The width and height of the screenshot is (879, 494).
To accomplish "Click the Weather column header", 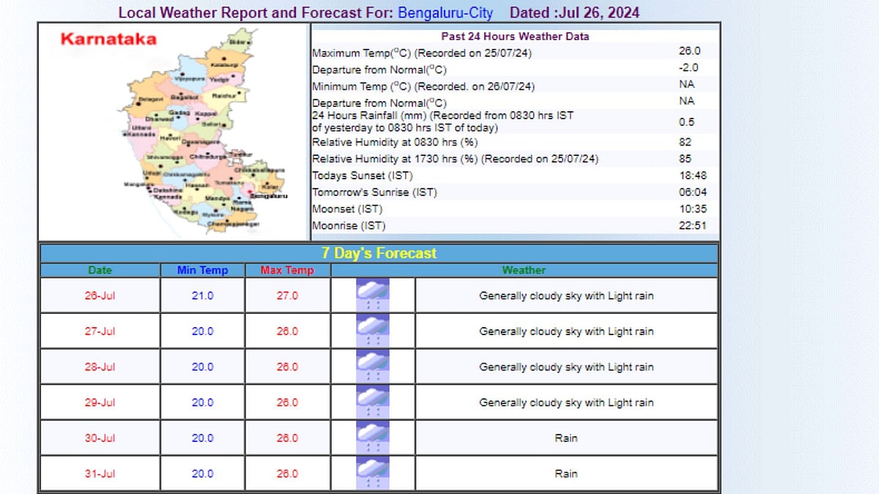I will coord(524,269).
